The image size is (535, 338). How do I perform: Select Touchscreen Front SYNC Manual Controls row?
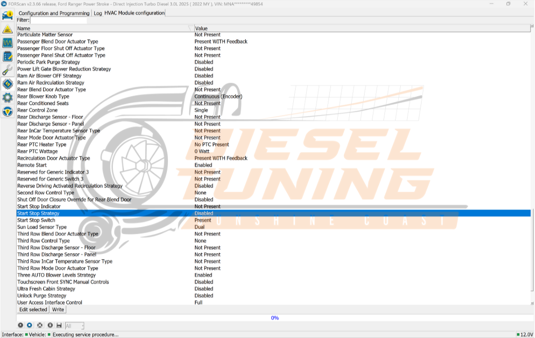[x=273, y=282]
